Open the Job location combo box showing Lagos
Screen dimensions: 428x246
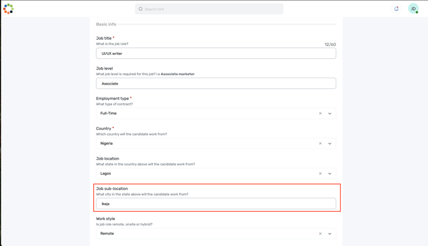coord(216,173)
